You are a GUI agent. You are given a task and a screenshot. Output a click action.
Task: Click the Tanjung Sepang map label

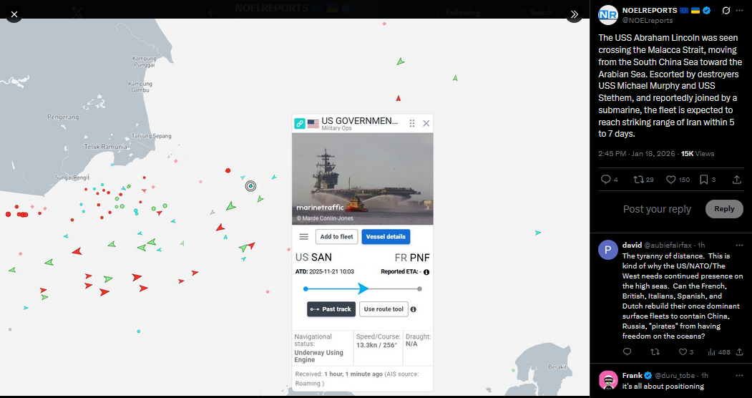[152, 136]
